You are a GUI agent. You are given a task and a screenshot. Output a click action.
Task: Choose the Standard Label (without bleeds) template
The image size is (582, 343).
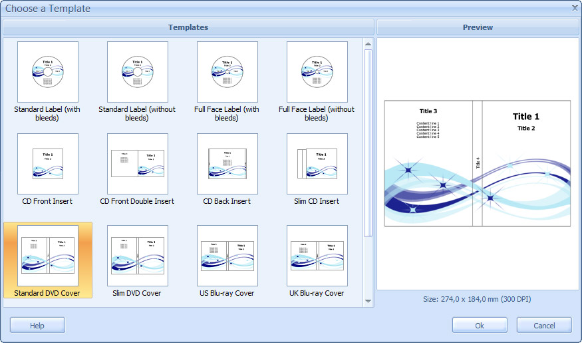click(x=137, y=72)
